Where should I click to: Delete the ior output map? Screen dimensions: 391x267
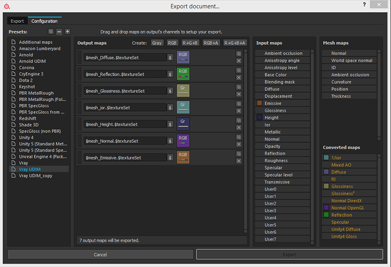pos(239,111)
